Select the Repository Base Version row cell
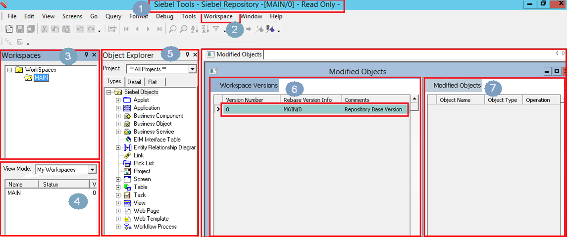This screenshot has width=567, height=237. pyautogui.click(x=373, y=109)
